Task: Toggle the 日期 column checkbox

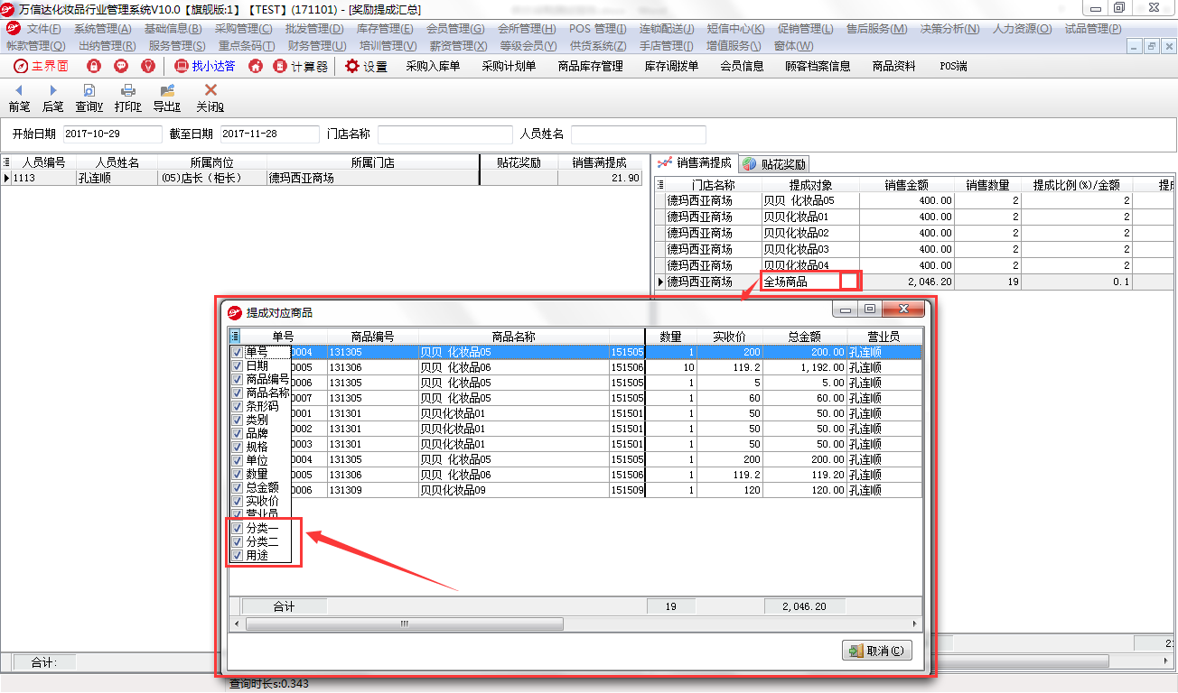Action: tap(237, 365)
